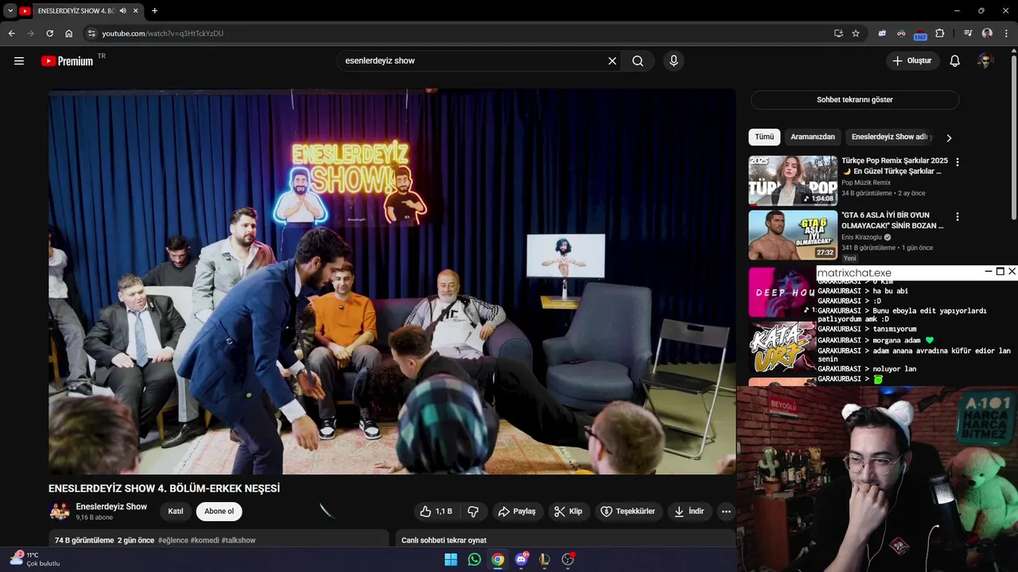Click 74 B görüntüleme view count text
This screenshot has width=1018, height=572.
coord(84,540)
